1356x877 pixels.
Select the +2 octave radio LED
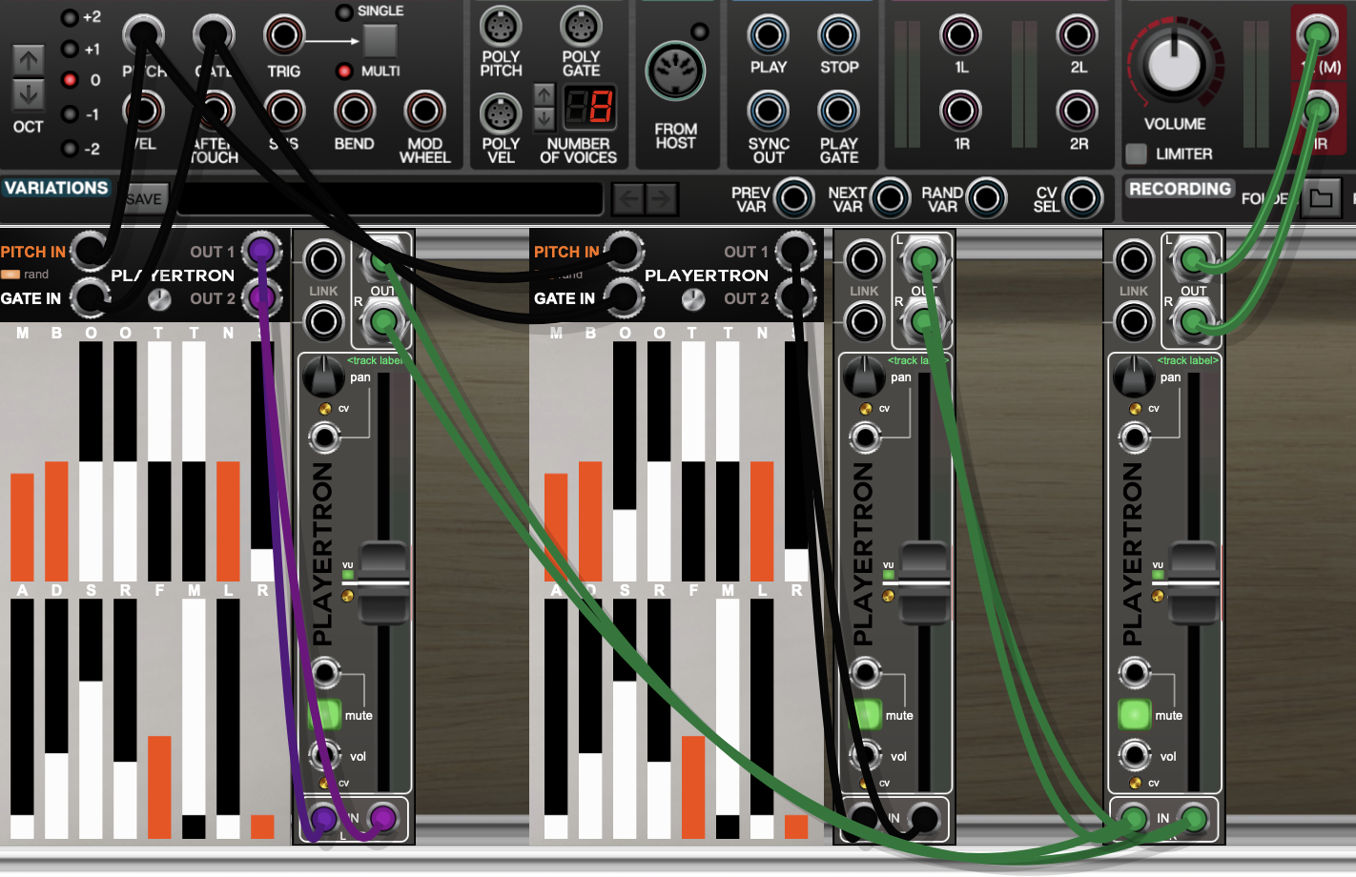pos(70,17)
